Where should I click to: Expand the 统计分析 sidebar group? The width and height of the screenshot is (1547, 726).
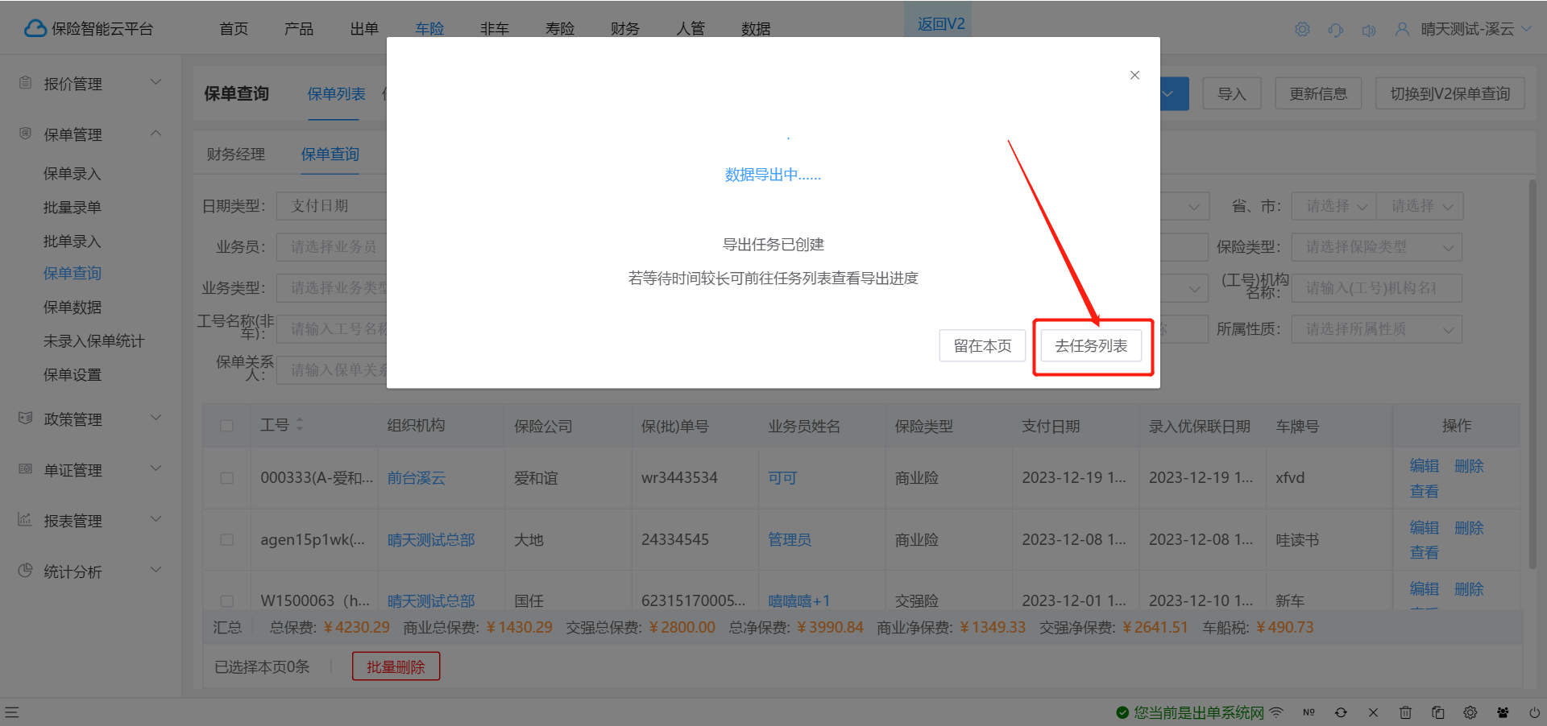(156, 570)
